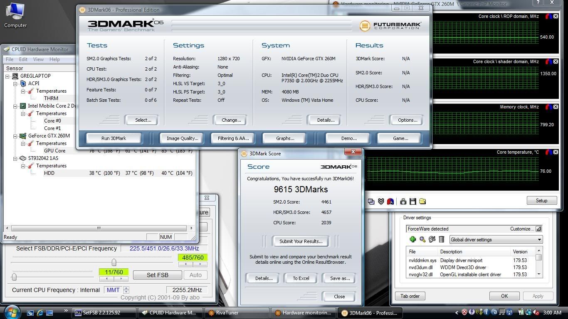Screen dimensions: 568x319
Task: Open the View menu in CPUID Hardware Monitor
Action: coord(38,59)
